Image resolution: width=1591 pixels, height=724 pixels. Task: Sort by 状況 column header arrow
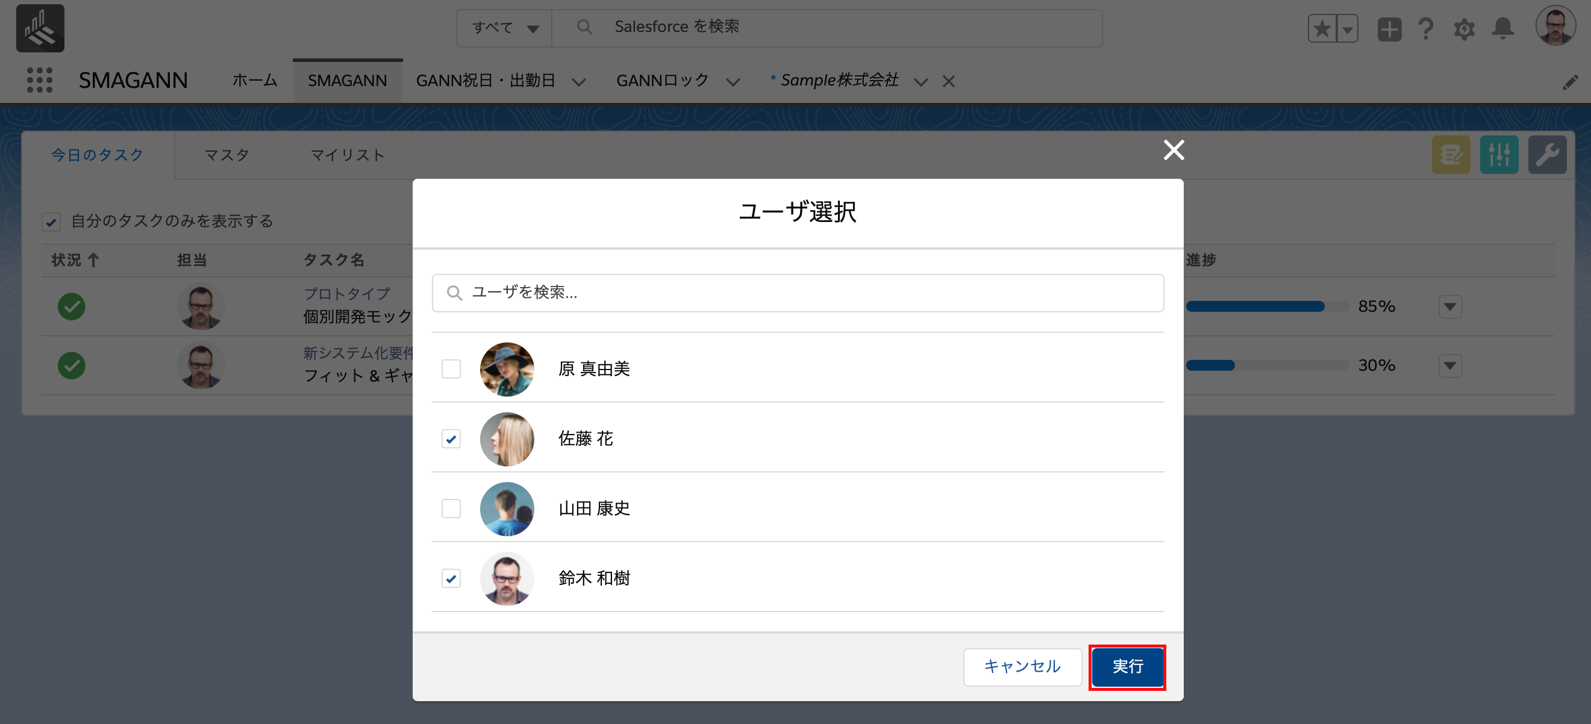pyautogui.click(x=93, y=260)
